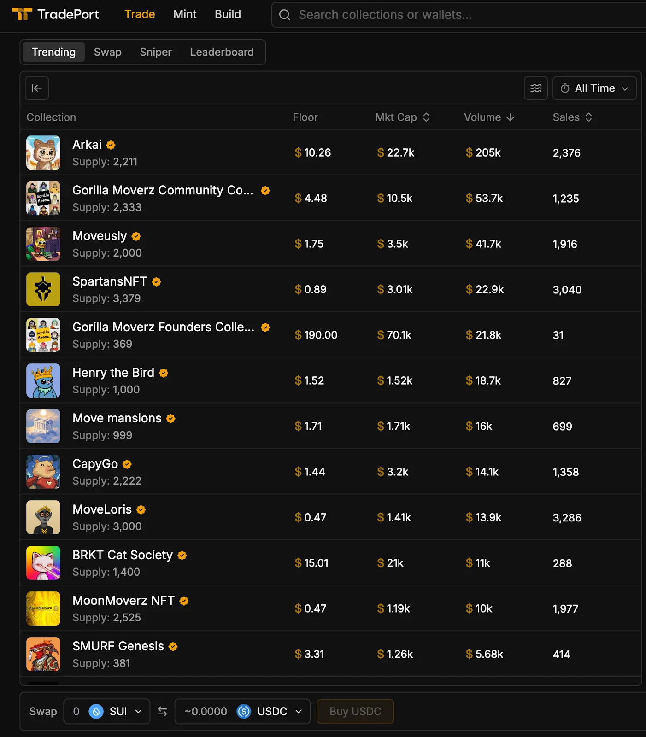
Task: Expand the SUI token selector dropdown
Action: coord(138,711)
